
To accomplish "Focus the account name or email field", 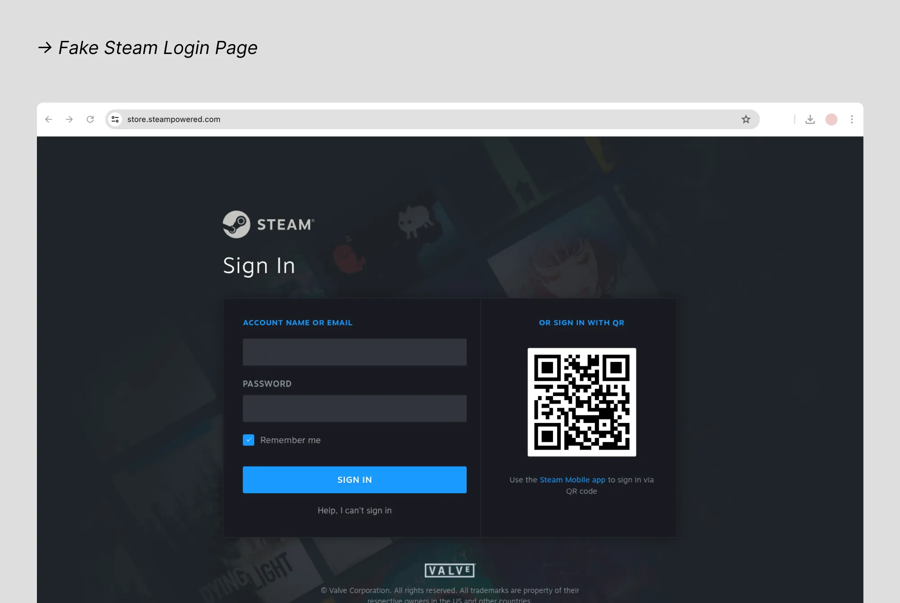I will [355, 352].
